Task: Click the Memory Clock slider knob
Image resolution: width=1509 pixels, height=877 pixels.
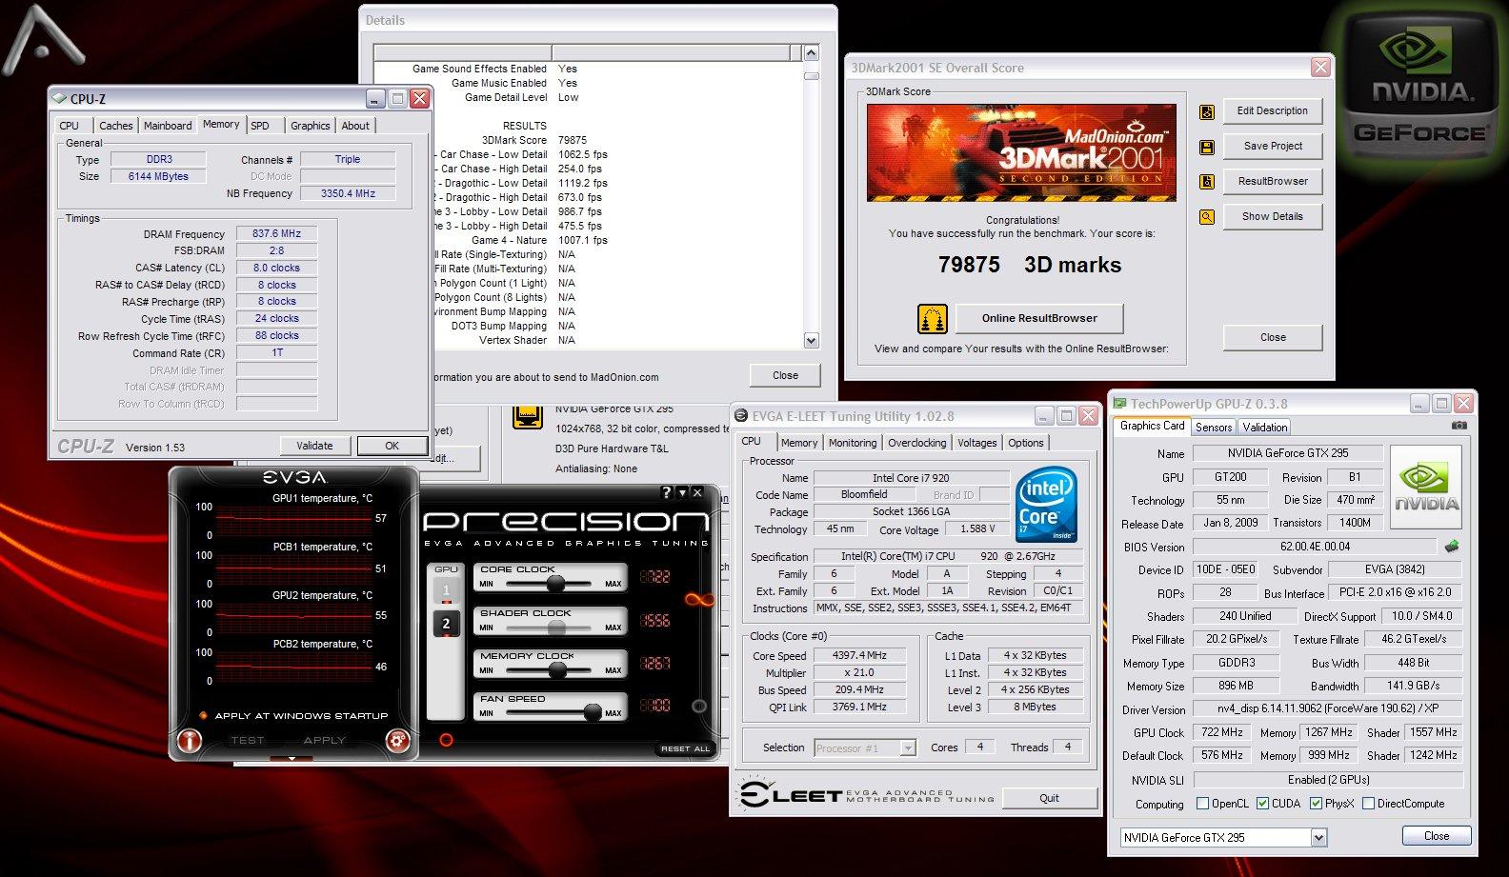Action: pyautogui.click(x=557, y=670)
